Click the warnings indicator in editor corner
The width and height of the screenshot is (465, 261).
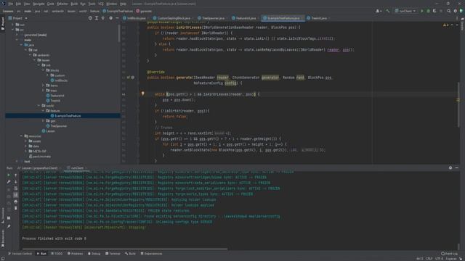[x=445, y=25]
